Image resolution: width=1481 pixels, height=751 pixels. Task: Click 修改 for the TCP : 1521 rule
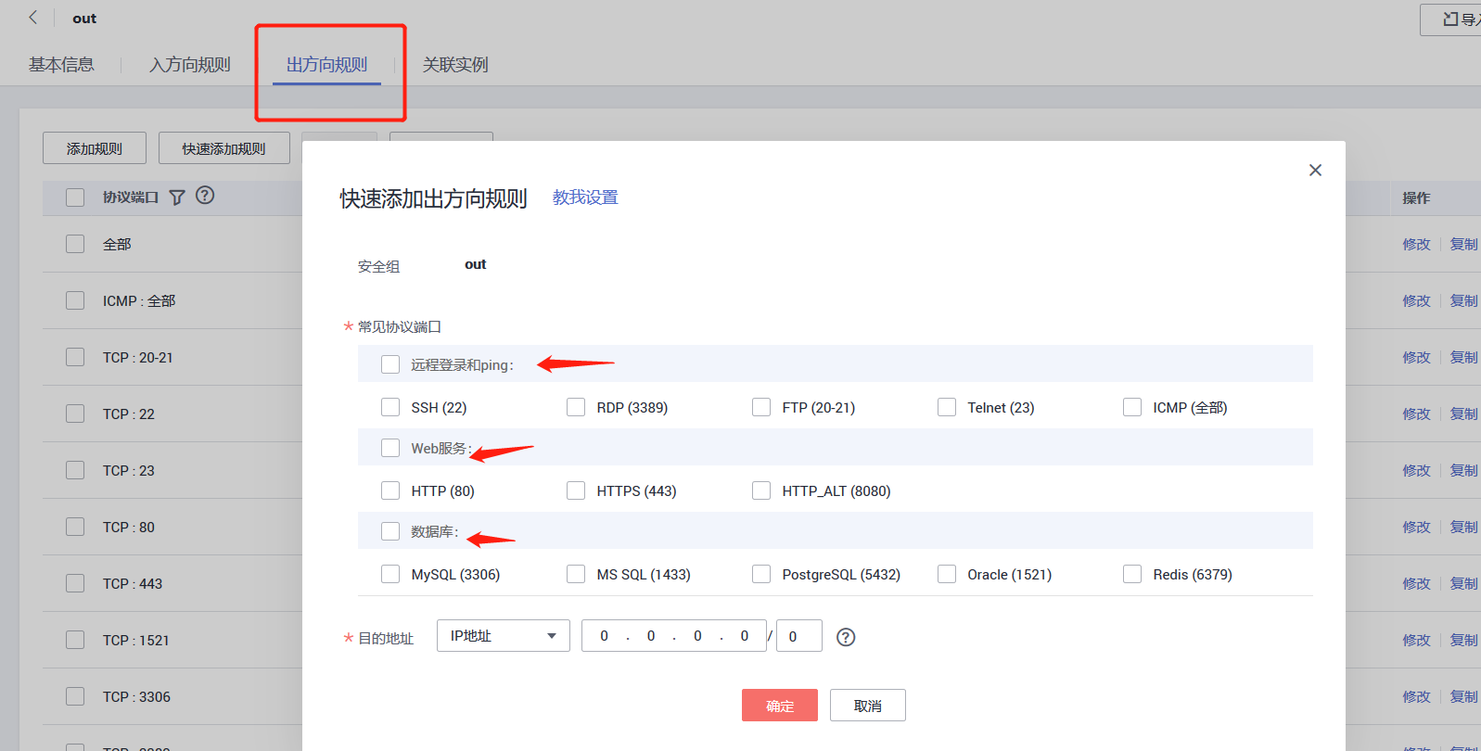point(1416,640)
